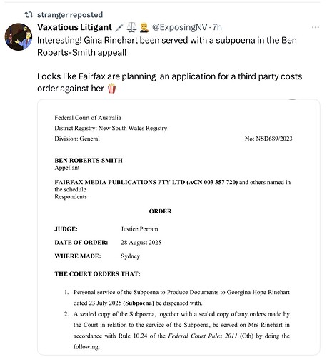Open the attached court order image
The image size is (327, 357).
coord(178,227)
